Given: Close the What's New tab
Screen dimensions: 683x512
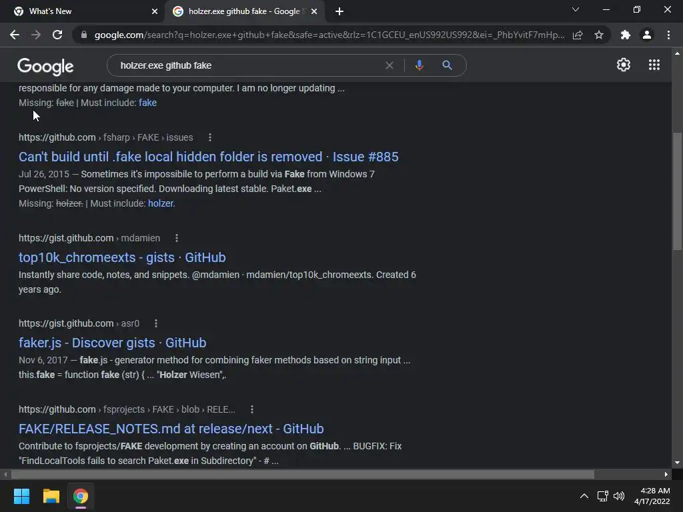Looking at the screenshot, I should click(x=155, y=11).
